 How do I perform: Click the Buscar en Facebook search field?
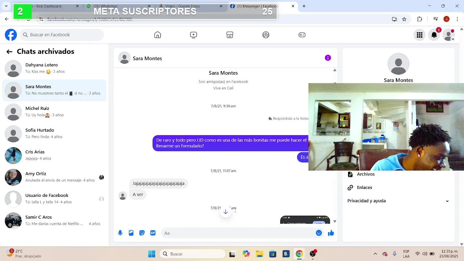tap(62, 35)
